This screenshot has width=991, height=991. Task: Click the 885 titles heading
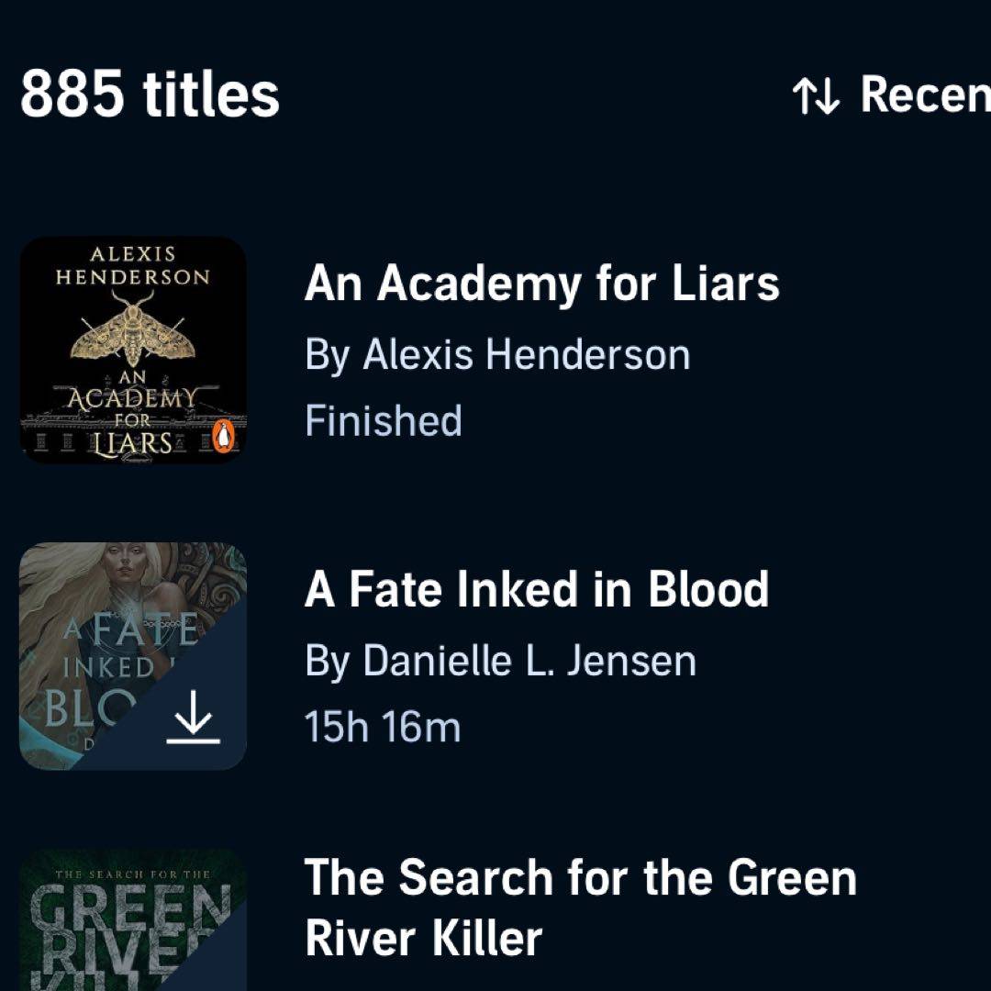pyautogui.click(x=150, y=95)
